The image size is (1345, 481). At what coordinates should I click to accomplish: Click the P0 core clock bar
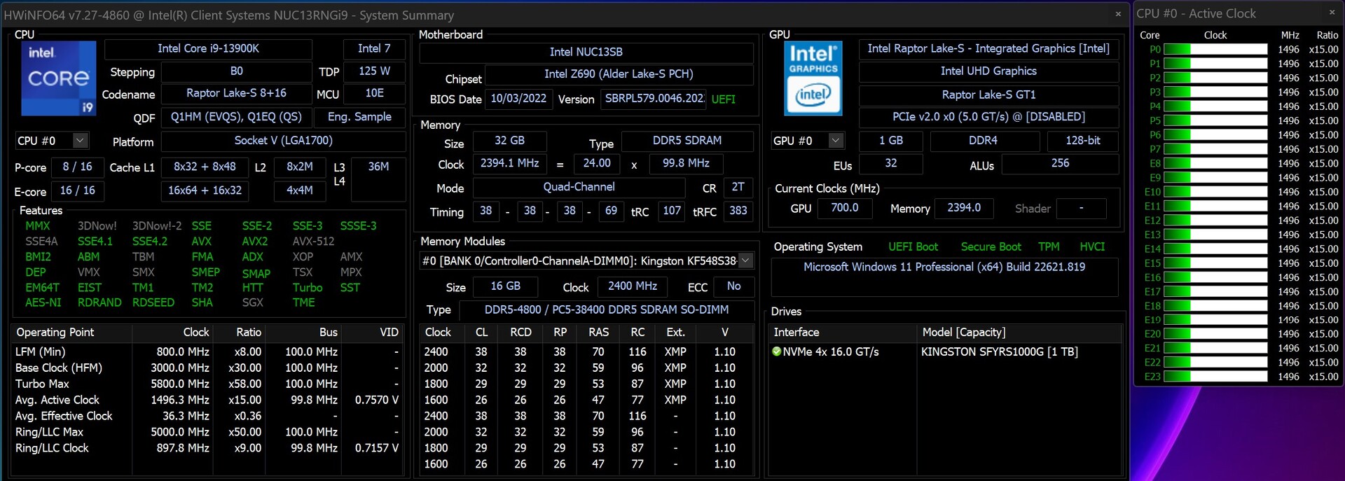click(x=1215, y=49)
